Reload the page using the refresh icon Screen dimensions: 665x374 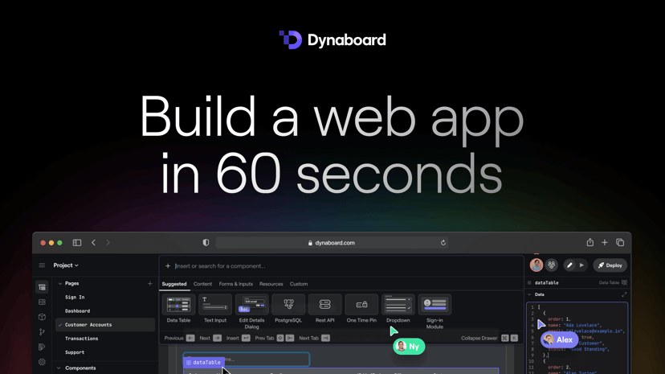pos(443,243)
